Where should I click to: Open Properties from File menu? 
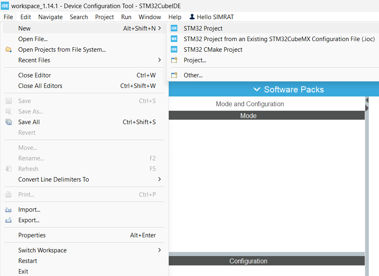tap(84, 235)
